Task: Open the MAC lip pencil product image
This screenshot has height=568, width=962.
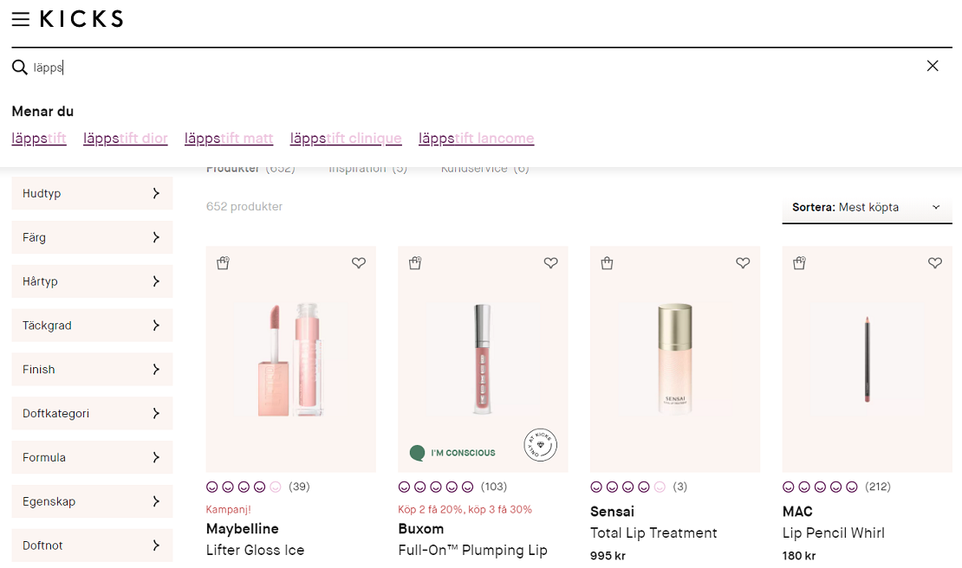Action: tap(867, 359)
